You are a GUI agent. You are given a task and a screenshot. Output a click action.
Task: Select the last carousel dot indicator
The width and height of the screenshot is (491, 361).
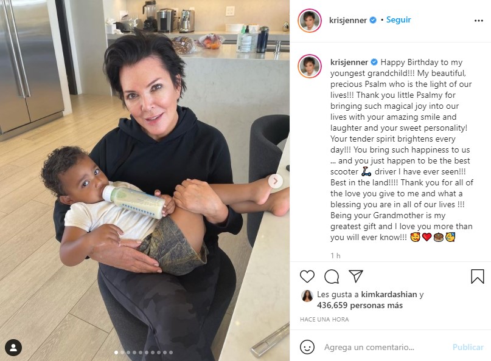pyautogui.click(x=171, y=352)
